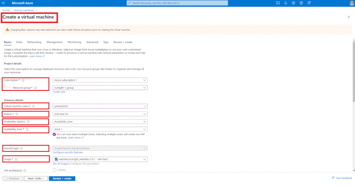Screen dimensions: 355x185
Task: Switch to the Monitoring tab
Action: click(74, 42)
